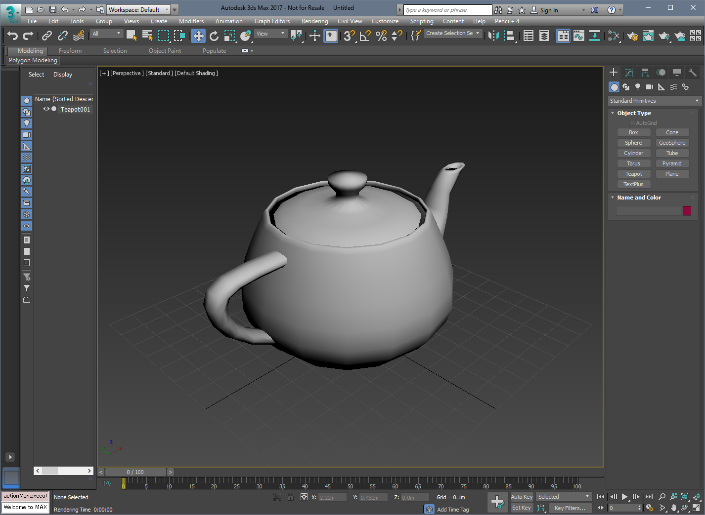Click the Mirror tool icon
This screenshot has height=515, width=705.
tap(493, 36)
